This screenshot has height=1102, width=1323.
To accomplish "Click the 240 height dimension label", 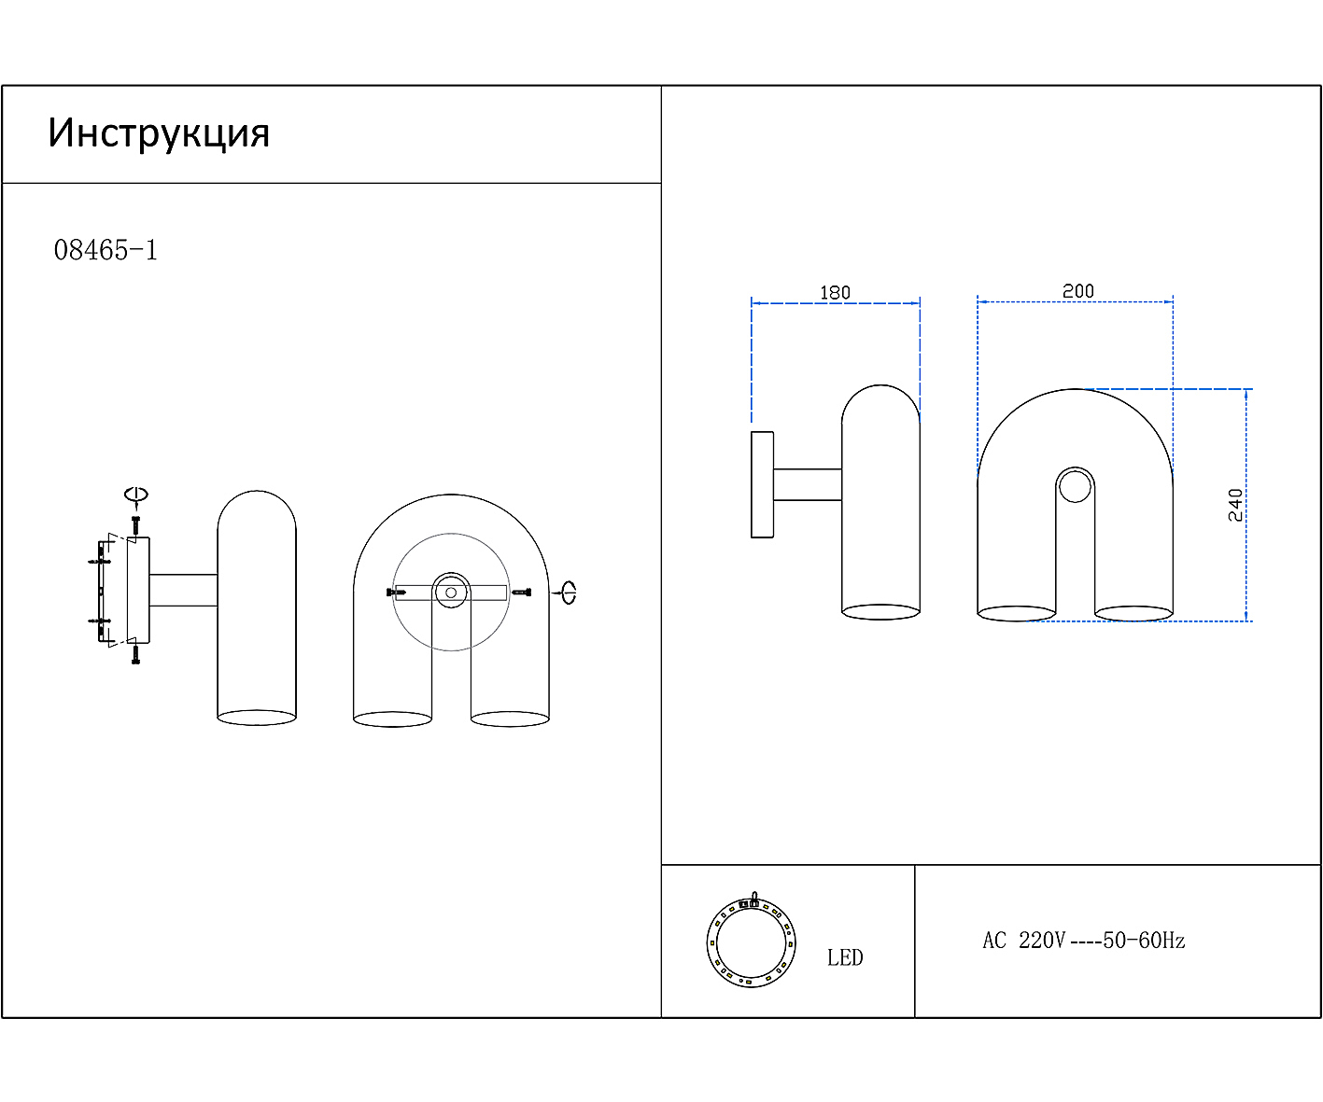I will [1235, 505].
